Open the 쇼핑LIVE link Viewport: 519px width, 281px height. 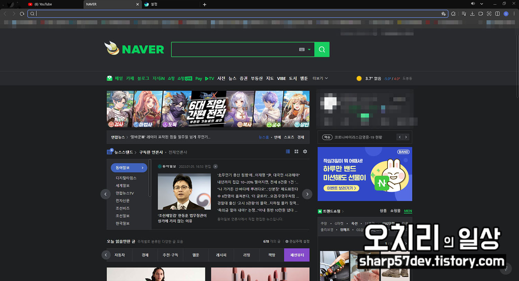[185, 78]
